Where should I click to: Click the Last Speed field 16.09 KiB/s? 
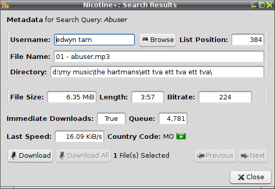(x=80, y=136)
